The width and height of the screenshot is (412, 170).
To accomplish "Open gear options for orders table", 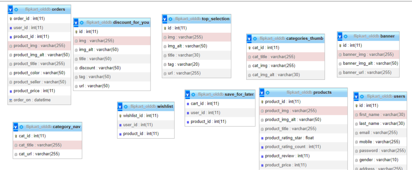I will (x=16, y=10).
